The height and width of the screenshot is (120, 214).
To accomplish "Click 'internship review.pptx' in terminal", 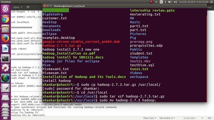I will pos(152,10).
